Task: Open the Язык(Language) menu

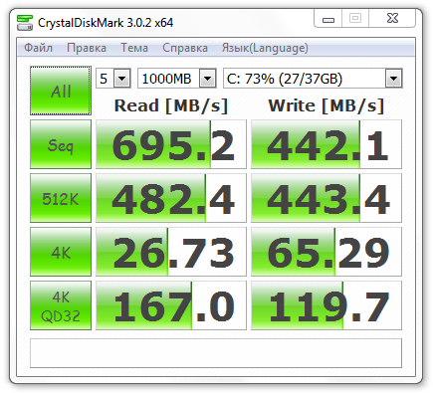Action: pyautogui.click(x=265, y=48)
